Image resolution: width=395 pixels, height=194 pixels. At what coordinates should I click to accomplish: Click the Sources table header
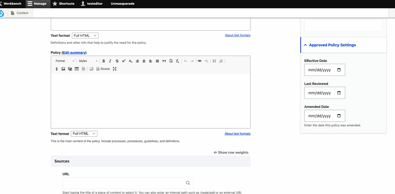click(x=150, y=161)
